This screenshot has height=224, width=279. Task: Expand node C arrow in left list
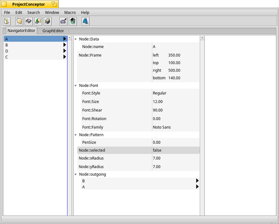click(65, 57)
